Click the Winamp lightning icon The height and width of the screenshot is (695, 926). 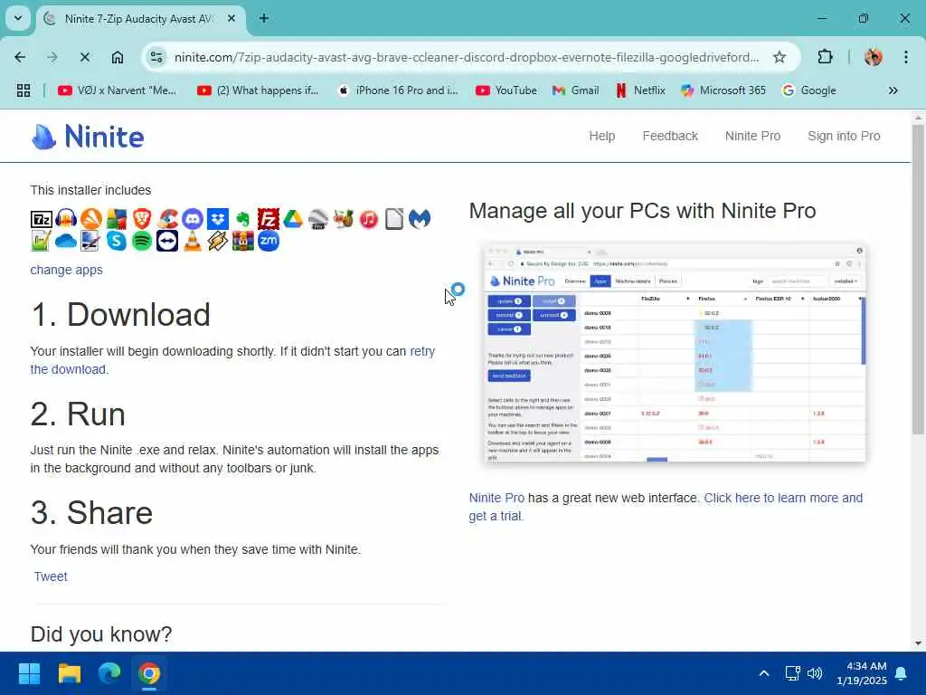(217, 241)
